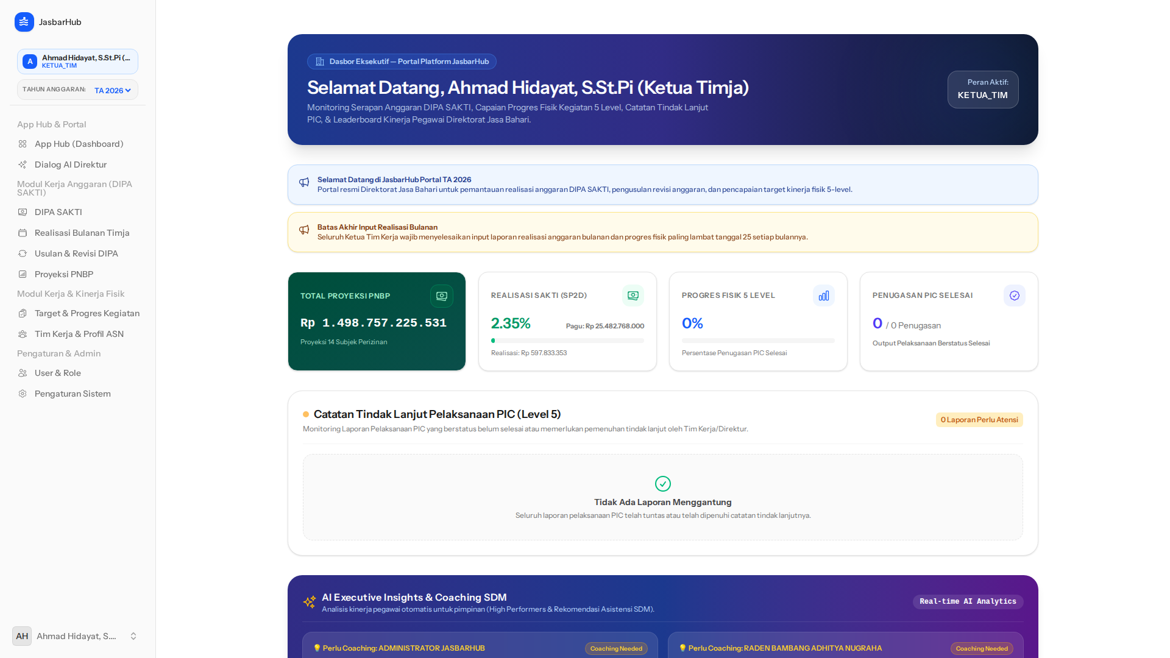The image size is (1170, 658).
Task: Click the Pengaturan Sistem gear icon
Action: pyautogui.click(x=23, y=394)
